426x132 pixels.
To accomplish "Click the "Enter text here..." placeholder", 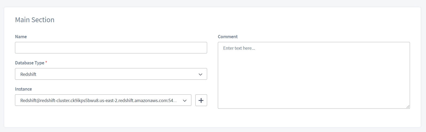I will pos(239,48).
